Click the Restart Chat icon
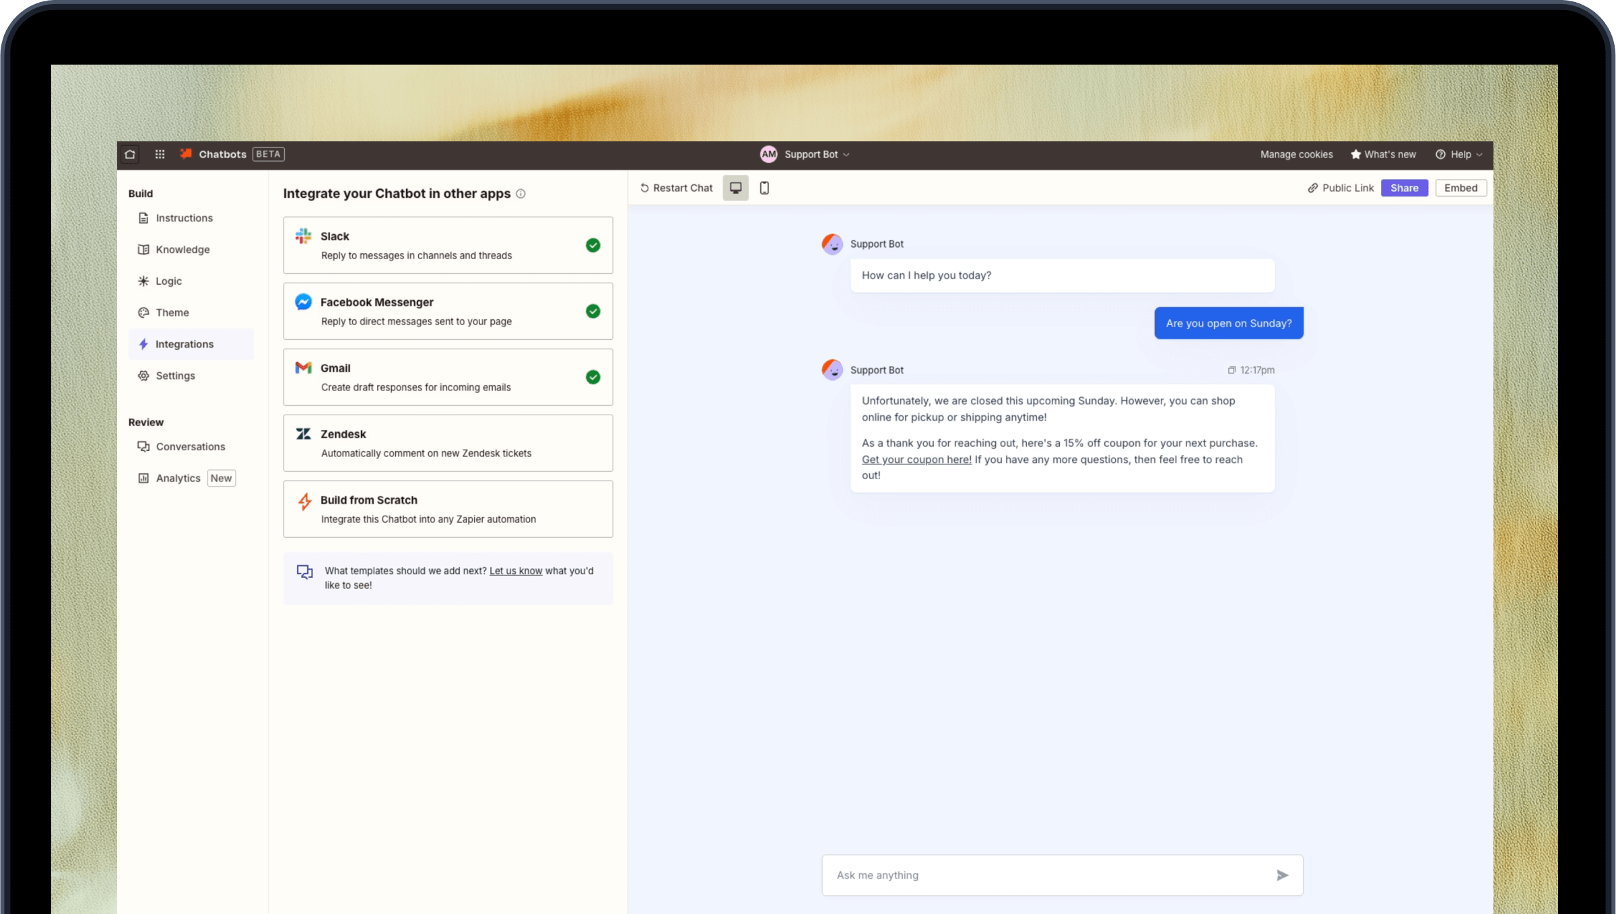The image size is (1616, 914). tap(644, 188)
